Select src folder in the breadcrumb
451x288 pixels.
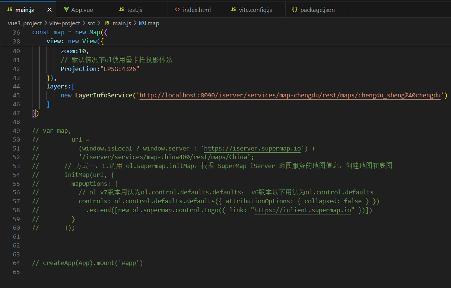coord(91,23)
